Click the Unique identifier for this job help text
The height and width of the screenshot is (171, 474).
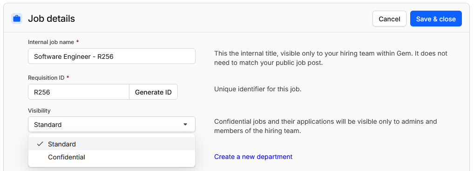pos(258,89)
